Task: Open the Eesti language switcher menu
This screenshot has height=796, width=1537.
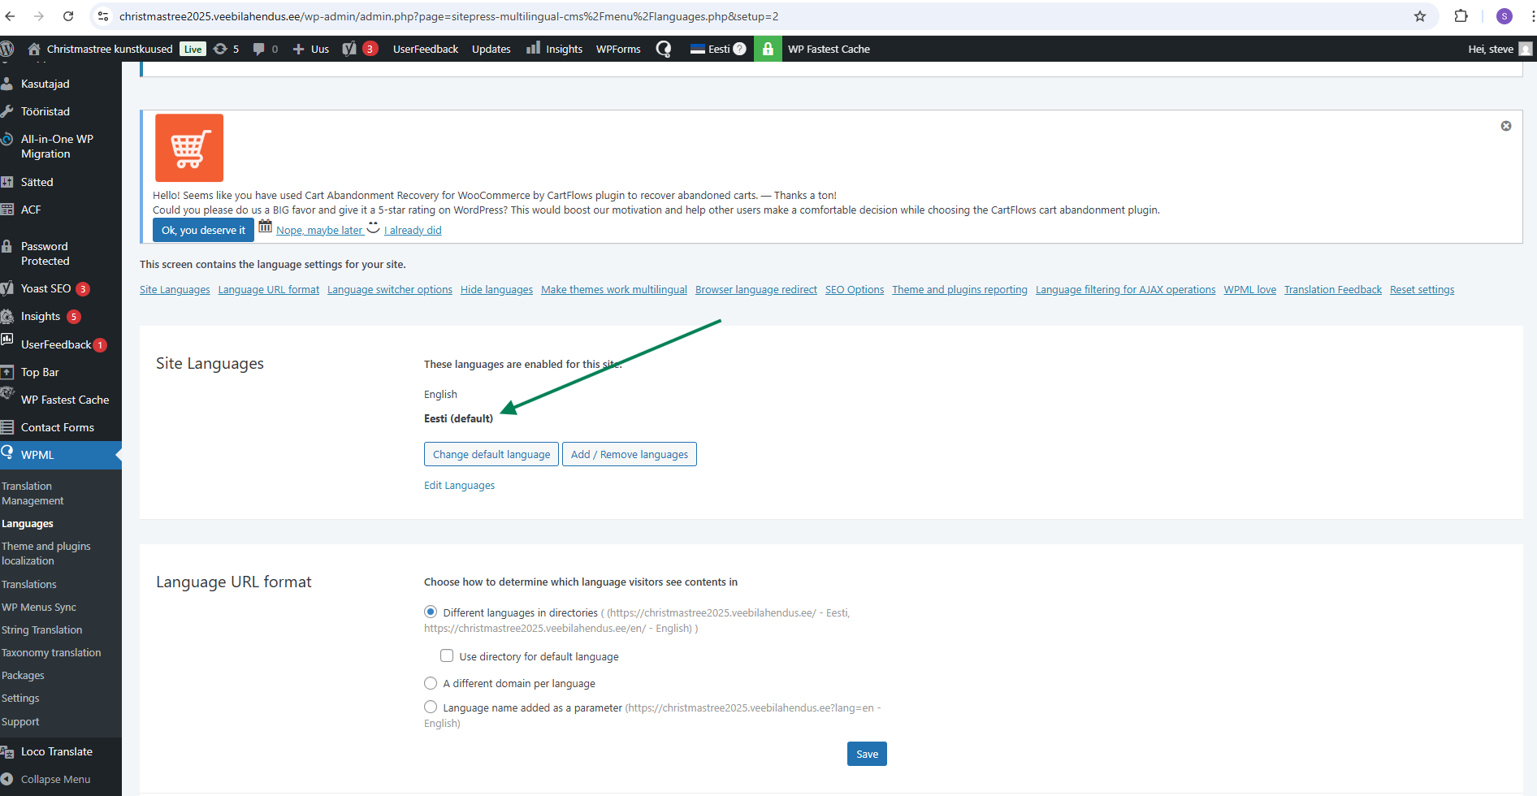Action: (x=717, y=49)
